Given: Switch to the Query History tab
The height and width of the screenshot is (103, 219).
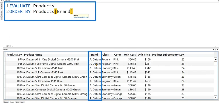Looking at the screenshot, I should click(20, 102).
